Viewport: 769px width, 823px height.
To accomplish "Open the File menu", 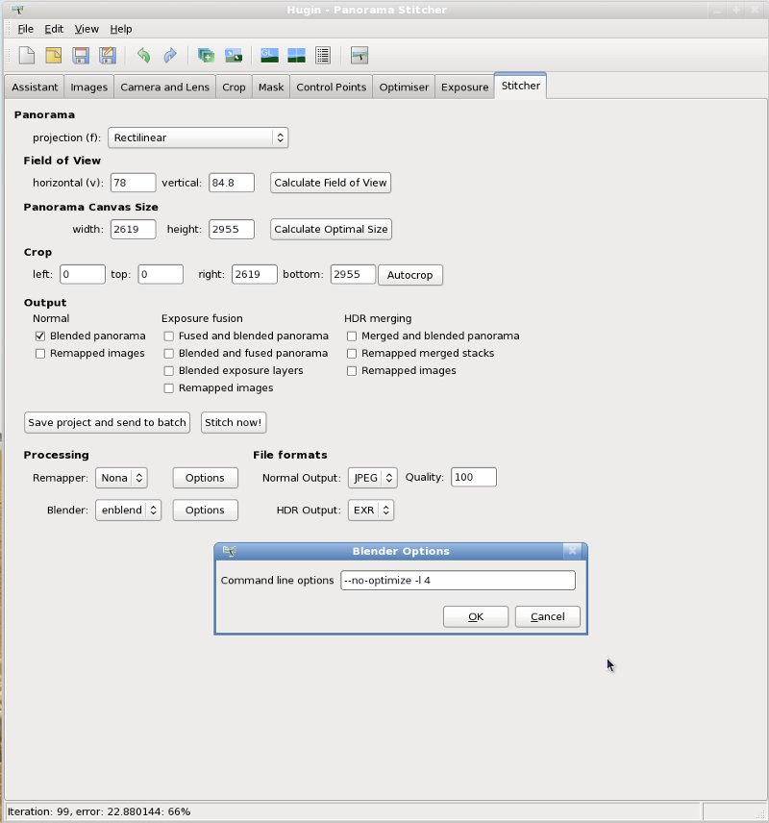I will click(x=25, y=29).
